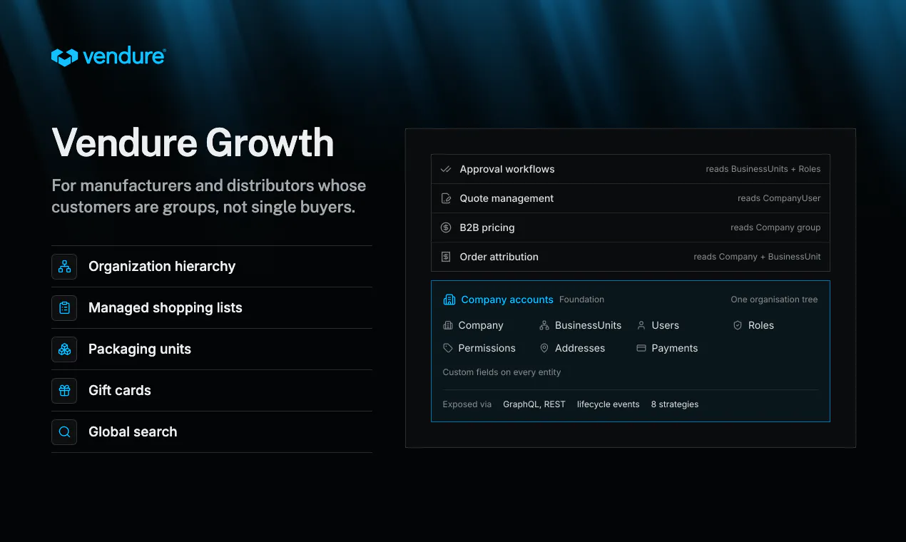Click the 'Exposed via' label
Viewport: 906px width, 542px height.
pos(467,404)
